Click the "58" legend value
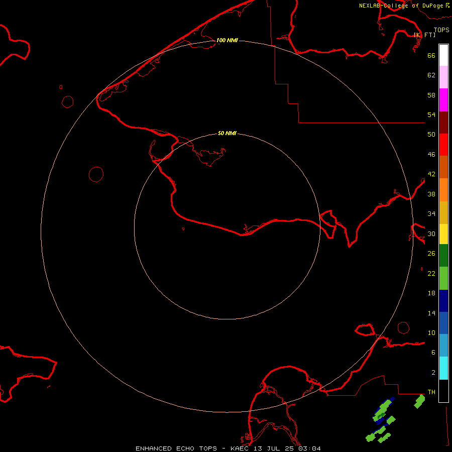Viewport: 452px width, 452px height. 431,95
